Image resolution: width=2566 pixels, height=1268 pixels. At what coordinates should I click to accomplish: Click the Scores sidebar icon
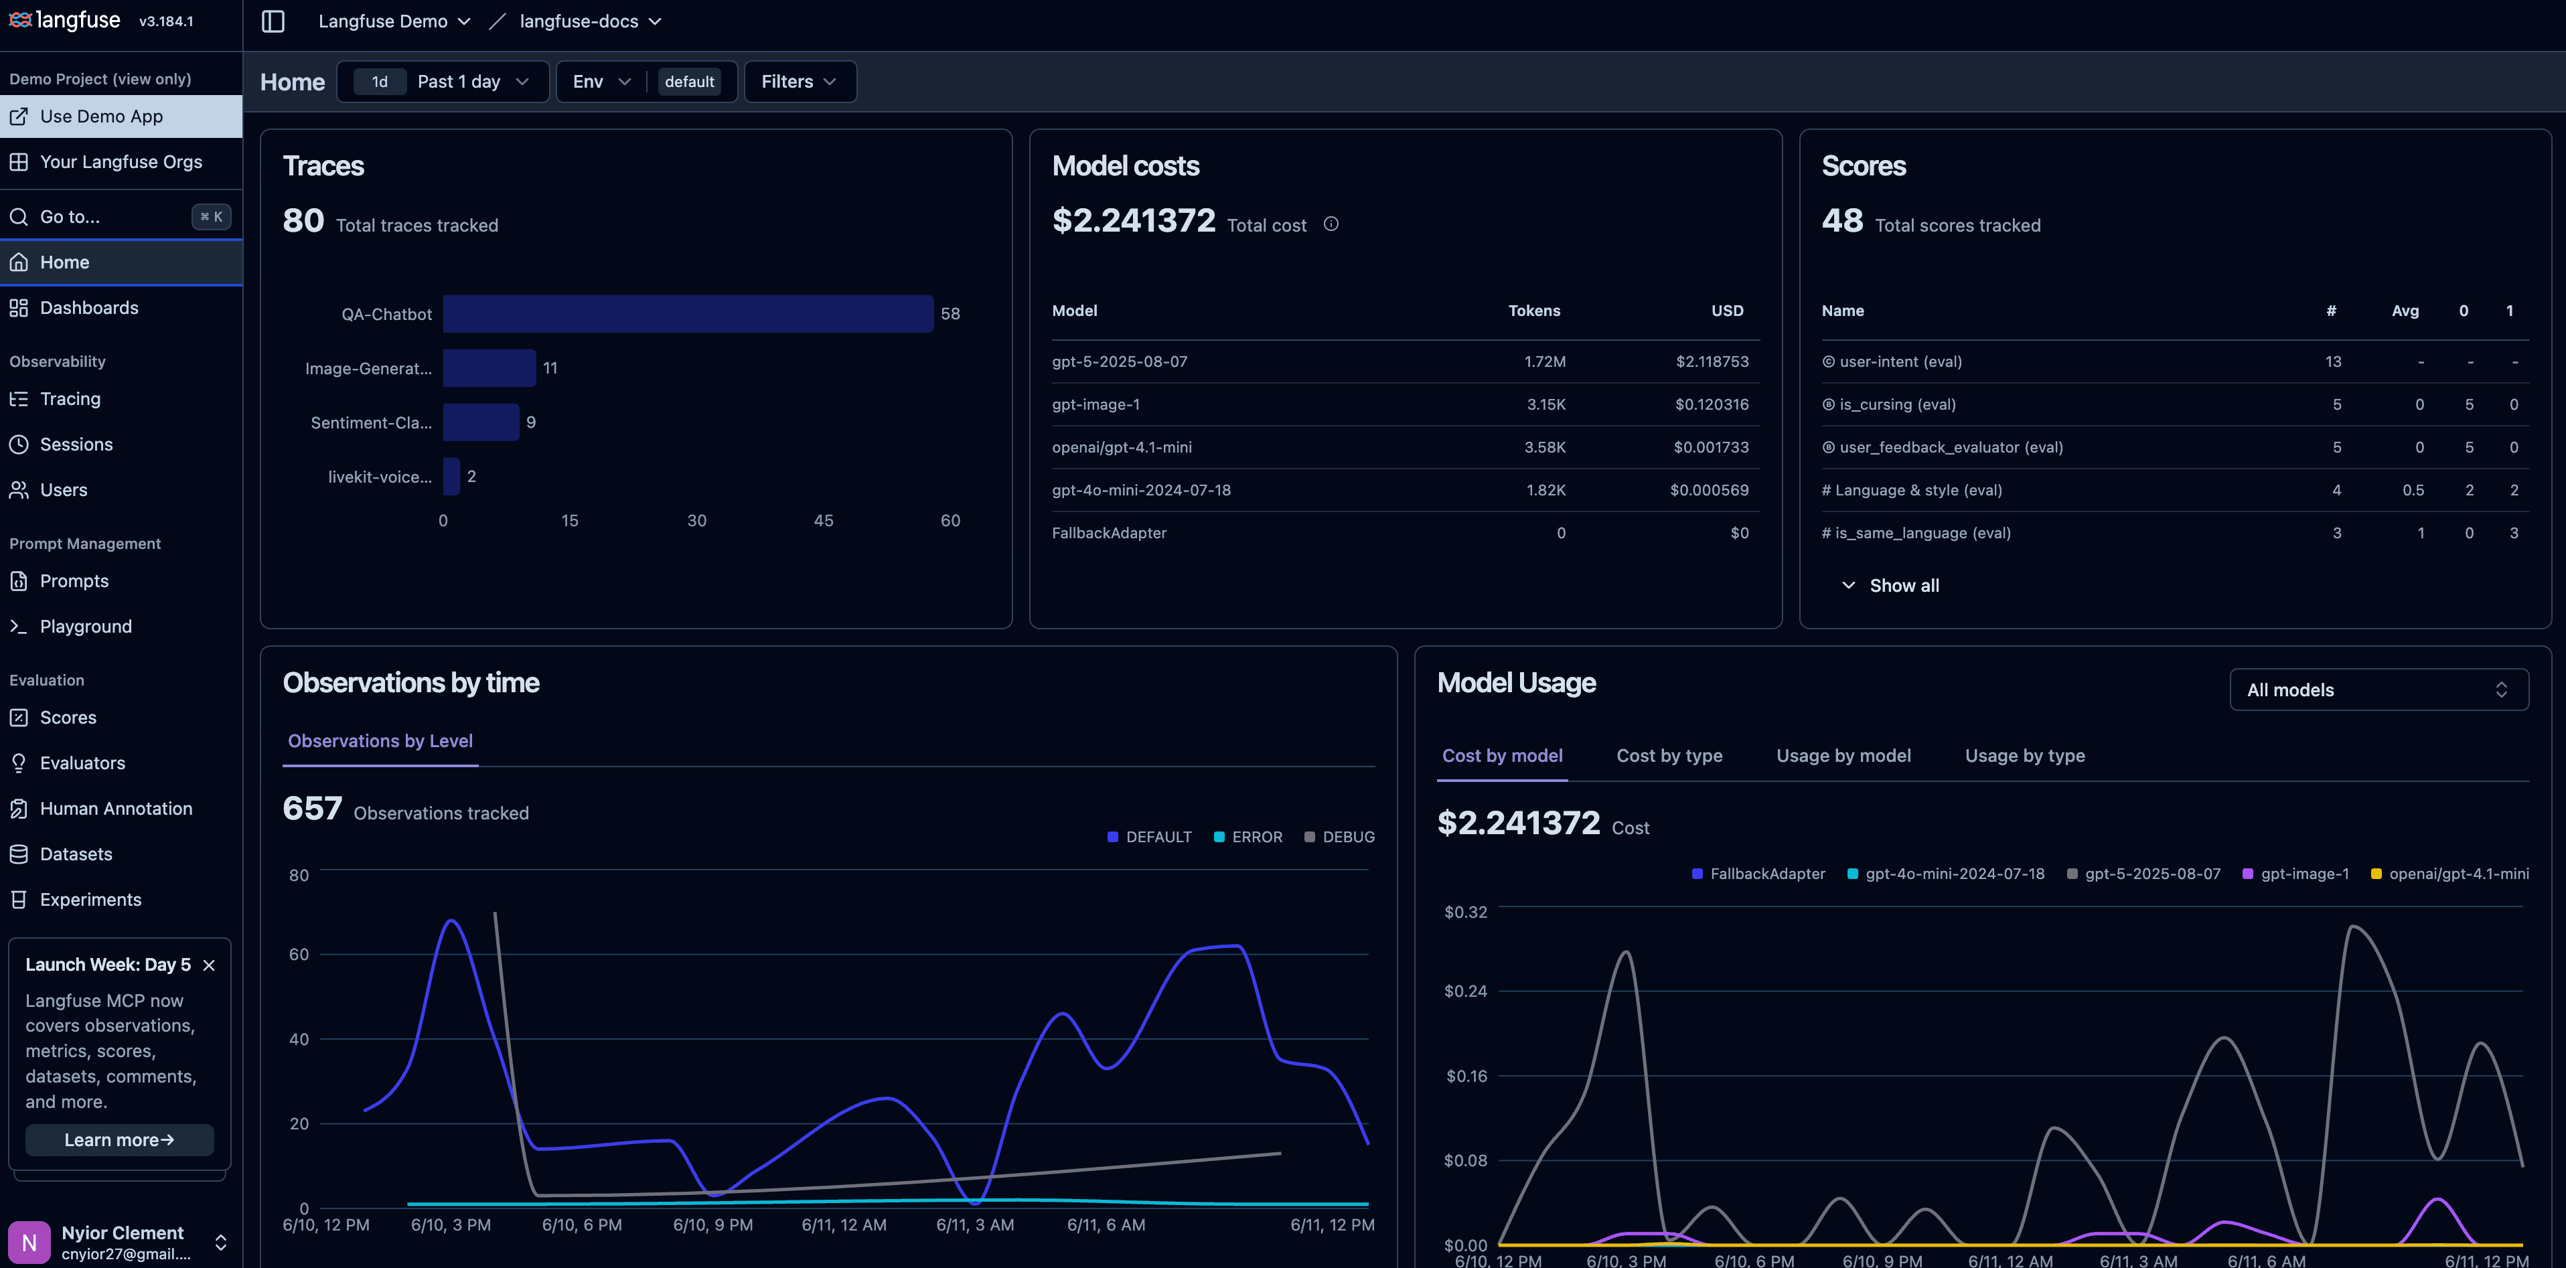[19, 717]
